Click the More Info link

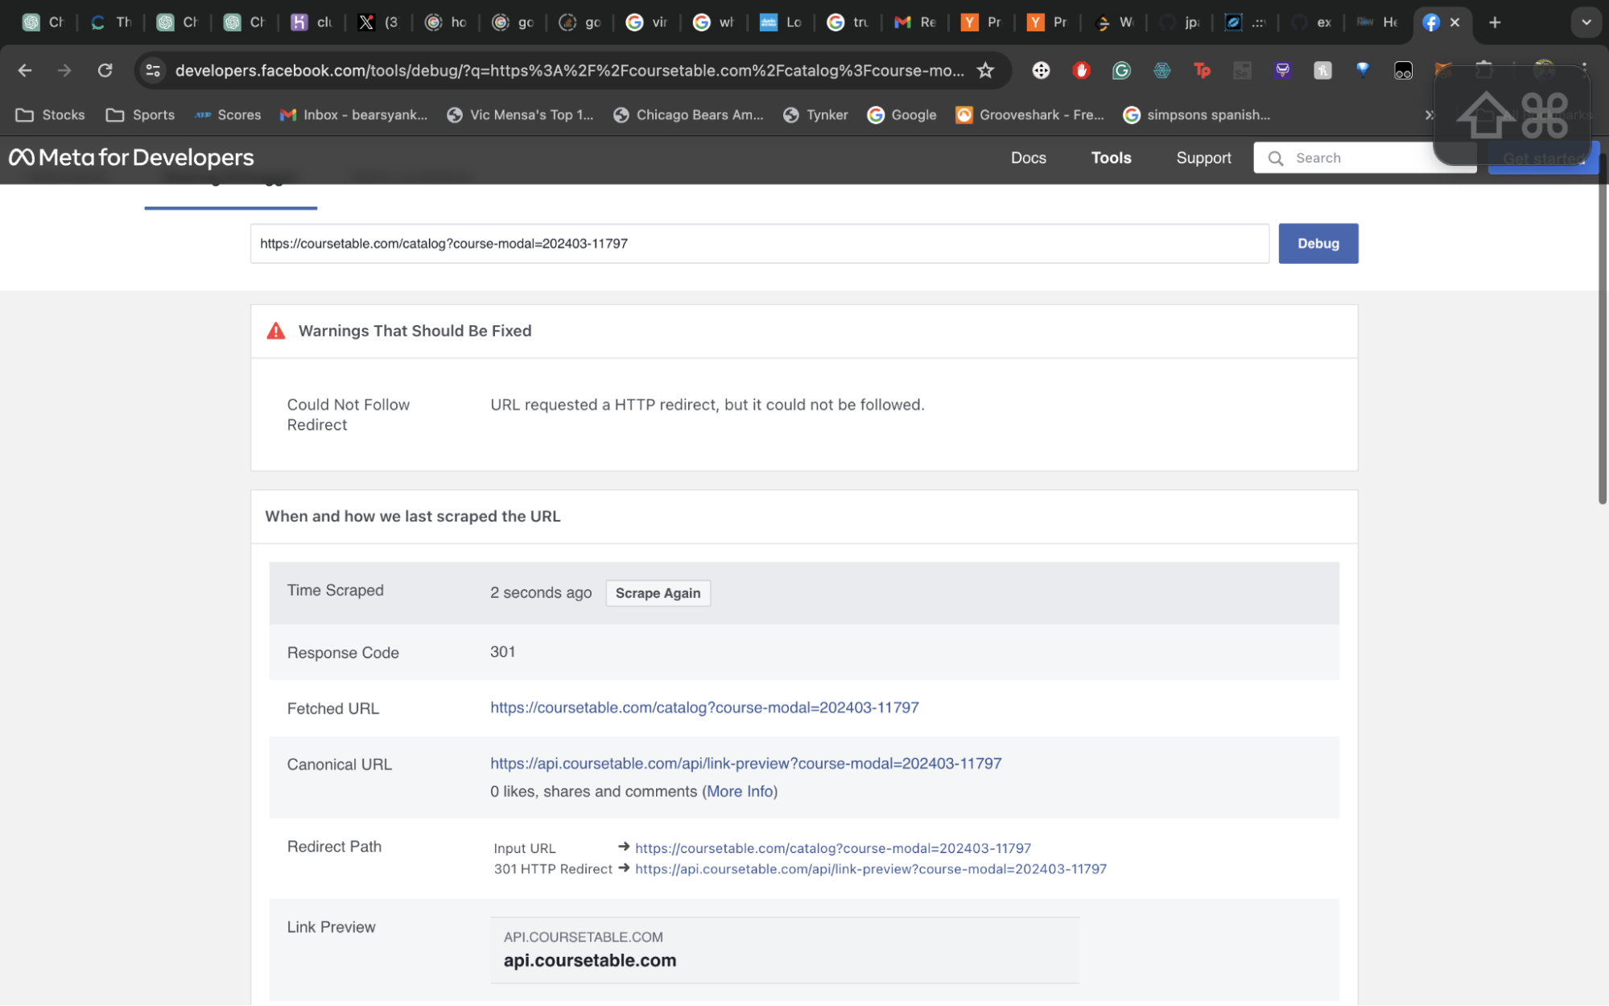coord(740,791)
